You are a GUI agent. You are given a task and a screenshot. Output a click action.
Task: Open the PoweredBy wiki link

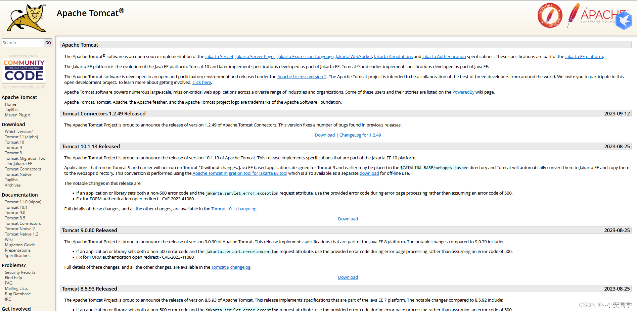tap(463, 92)
